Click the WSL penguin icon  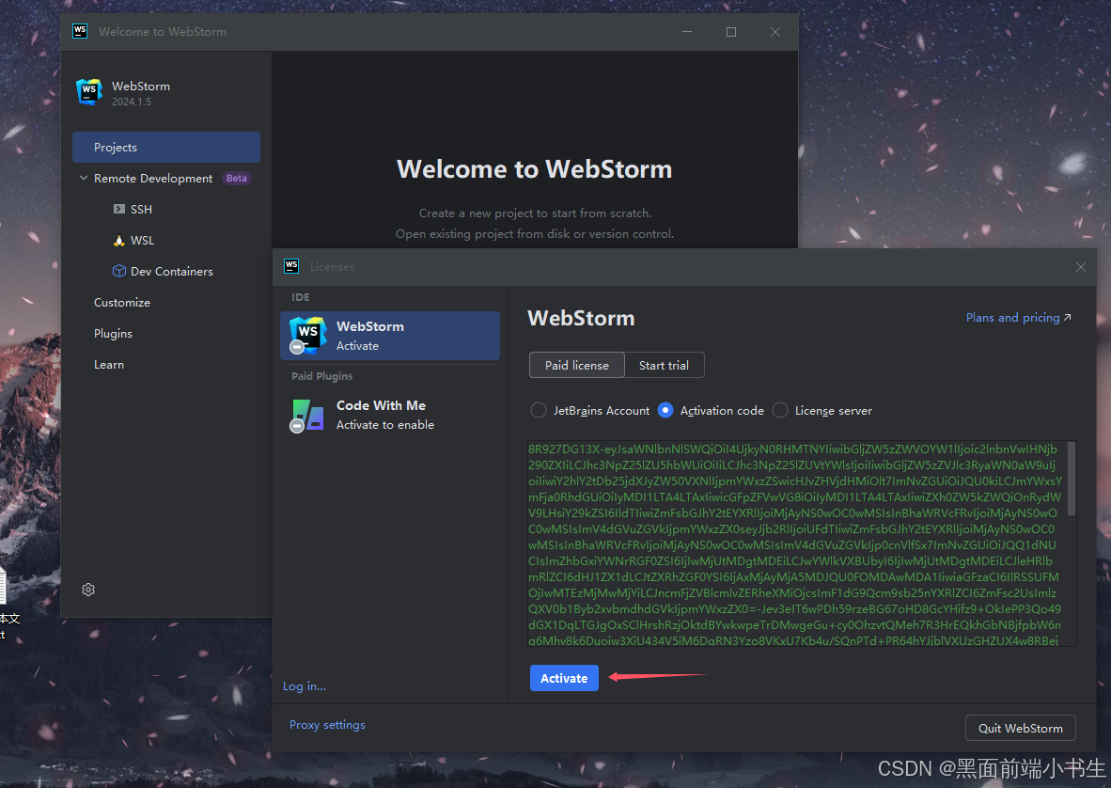click(x=119, y=240)
